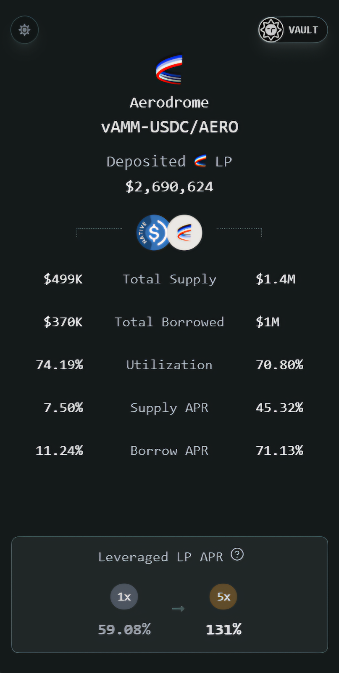Select the 1x leverage badge
339x673 pixels.
coord(124,596)
